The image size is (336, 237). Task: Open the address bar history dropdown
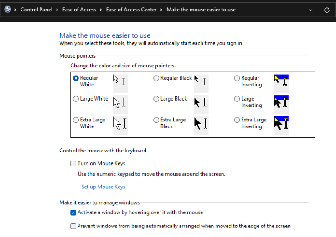[x=310, y=10]
